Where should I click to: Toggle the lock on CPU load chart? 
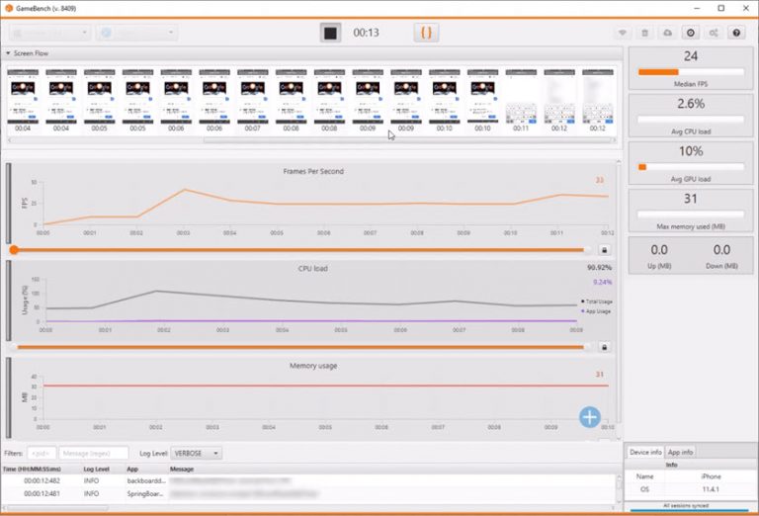pyautogui.click(x=604, y=347)
